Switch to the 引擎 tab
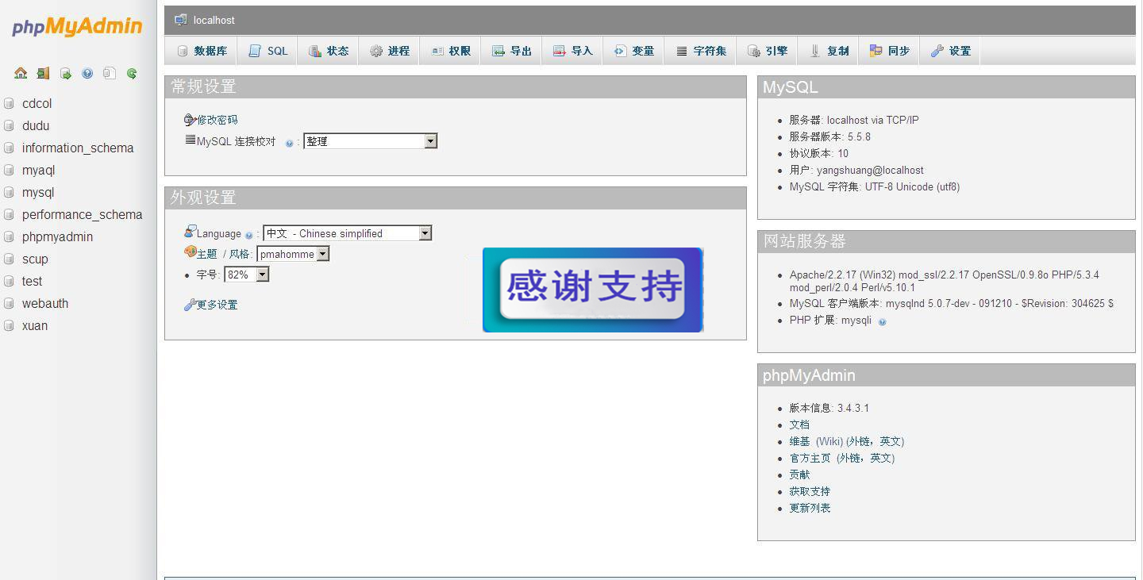Screen dimensions: 1143x580 pos(767,51)
